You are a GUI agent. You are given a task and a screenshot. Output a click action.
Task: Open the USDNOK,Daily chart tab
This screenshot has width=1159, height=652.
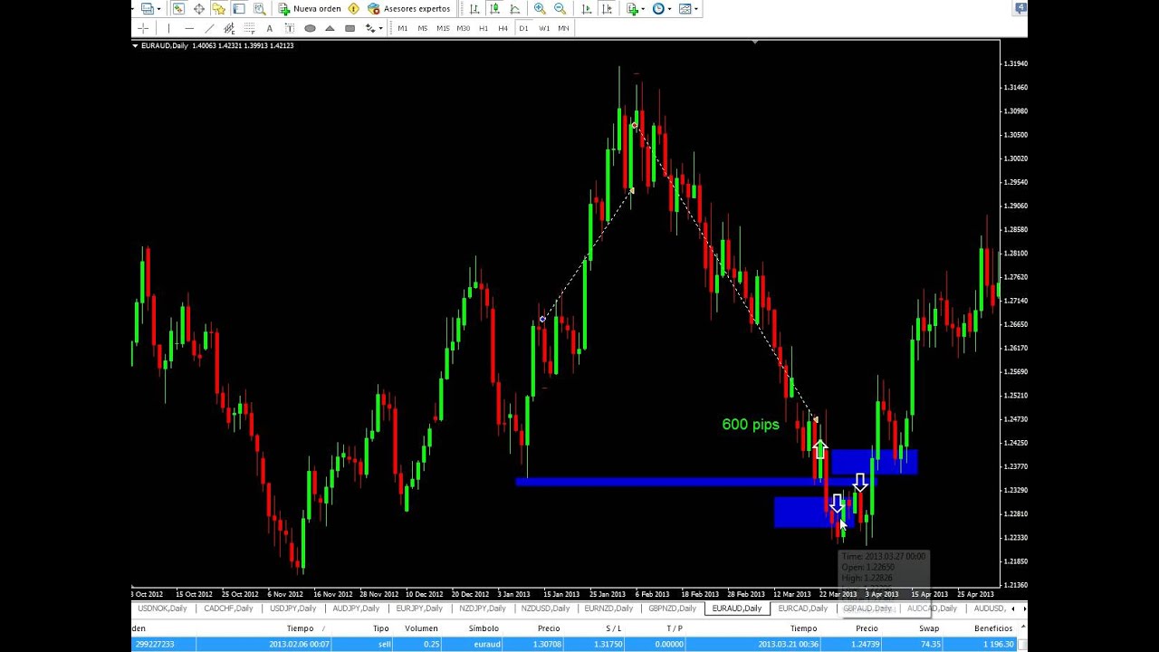162,609
